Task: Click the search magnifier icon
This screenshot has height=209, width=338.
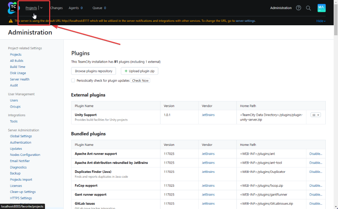Action: (308, 8)
